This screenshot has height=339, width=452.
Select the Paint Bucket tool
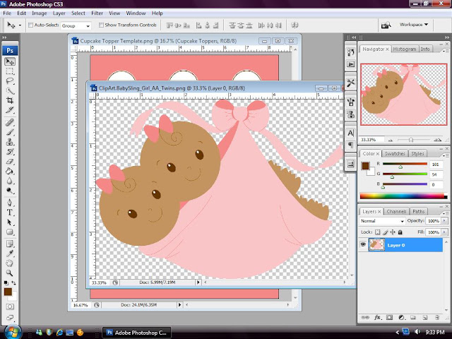(10, 171)
